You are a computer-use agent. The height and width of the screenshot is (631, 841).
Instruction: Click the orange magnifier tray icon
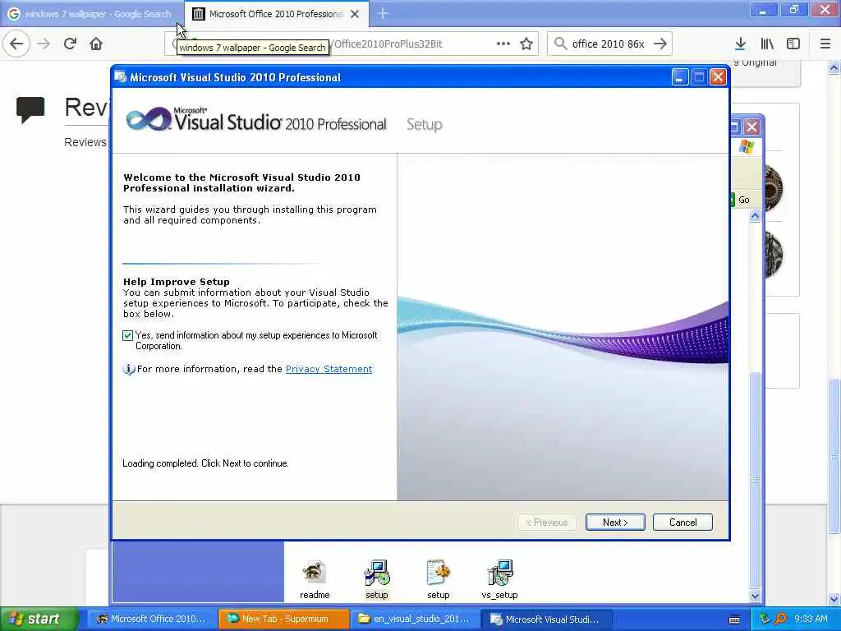[780, 619]
